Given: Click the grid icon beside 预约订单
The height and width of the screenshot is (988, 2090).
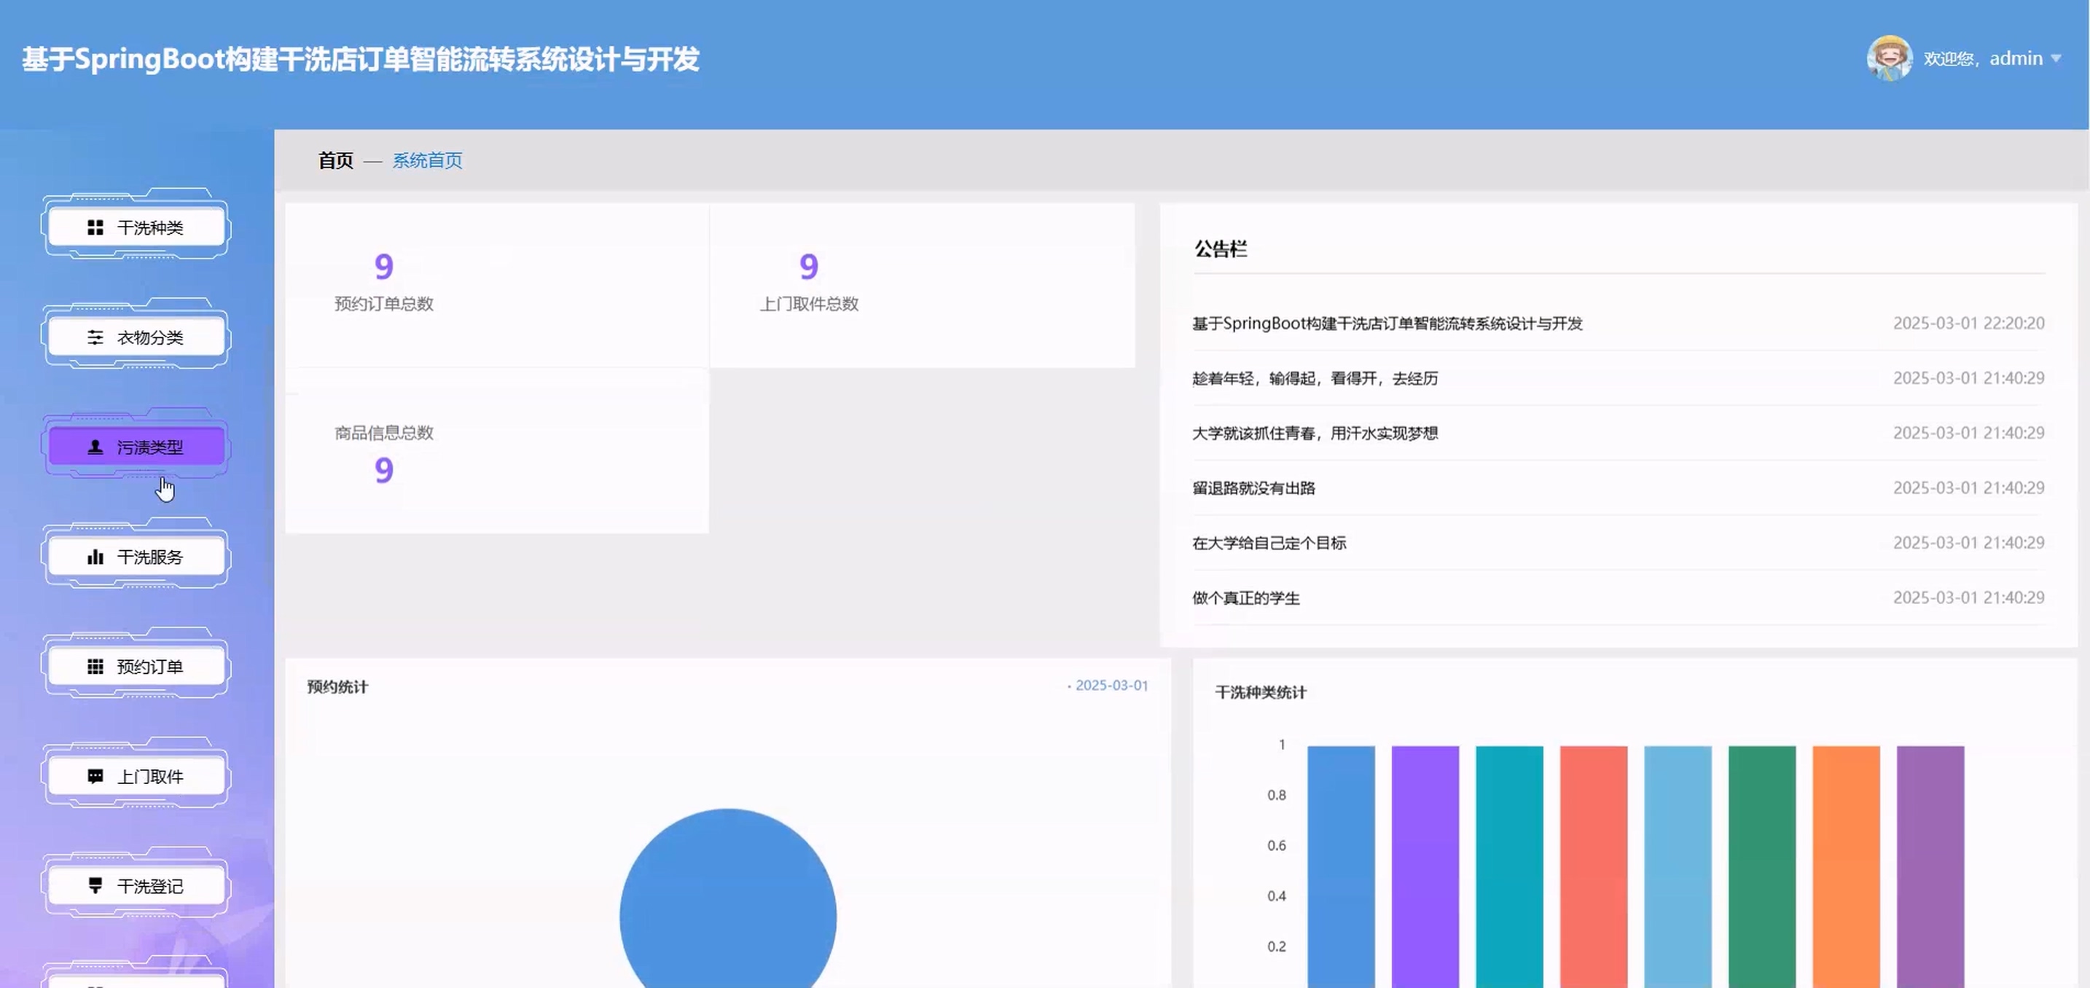Looking at the screenshot, I should (95, 667).
